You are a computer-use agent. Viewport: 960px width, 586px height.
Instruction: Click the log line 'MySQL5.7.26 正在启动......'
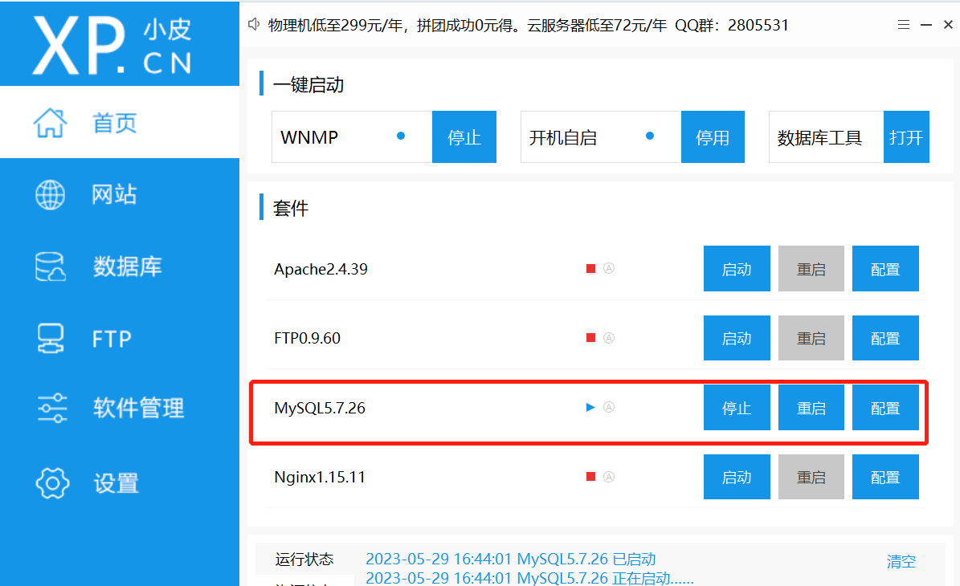[x=529, y=578]
